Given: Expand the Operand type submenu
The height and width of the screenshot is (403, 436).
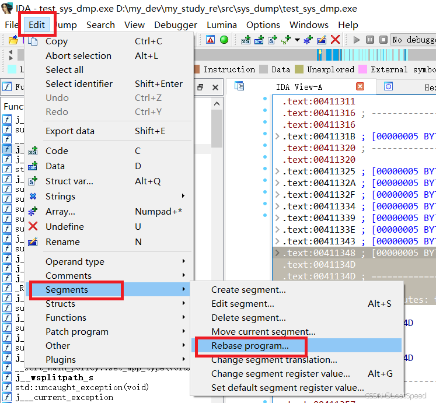Looking at the screenshot, I should 109,261.
